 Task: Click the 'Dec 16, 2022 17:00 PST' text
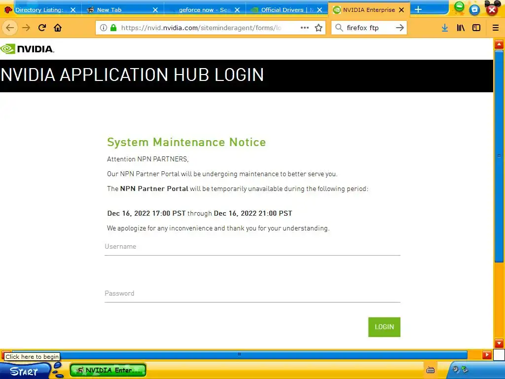pos(146,213)
